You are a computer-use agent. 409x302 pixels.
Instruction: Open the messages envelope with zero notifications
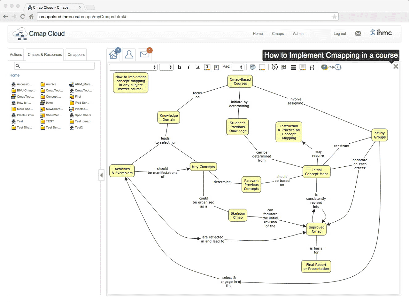(x=145, y=54)
